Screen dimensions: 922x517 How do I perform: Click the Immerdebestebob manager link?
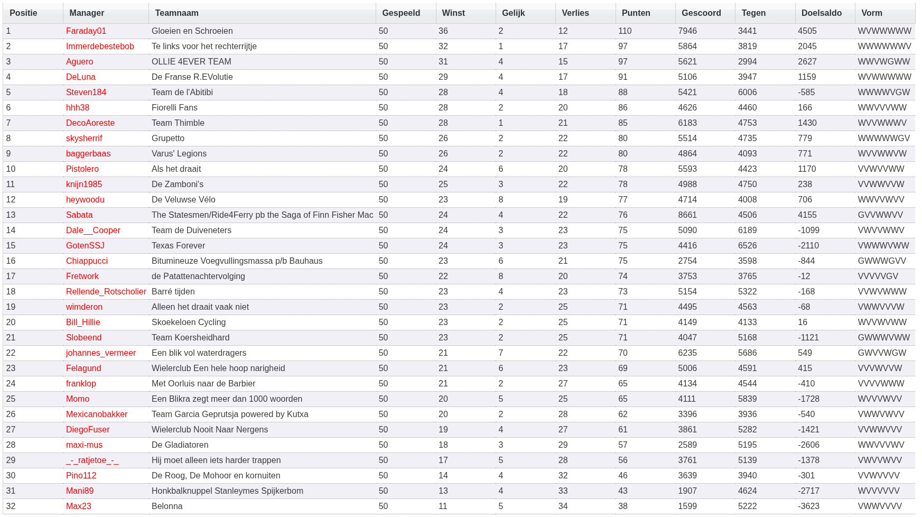[100, 47]
